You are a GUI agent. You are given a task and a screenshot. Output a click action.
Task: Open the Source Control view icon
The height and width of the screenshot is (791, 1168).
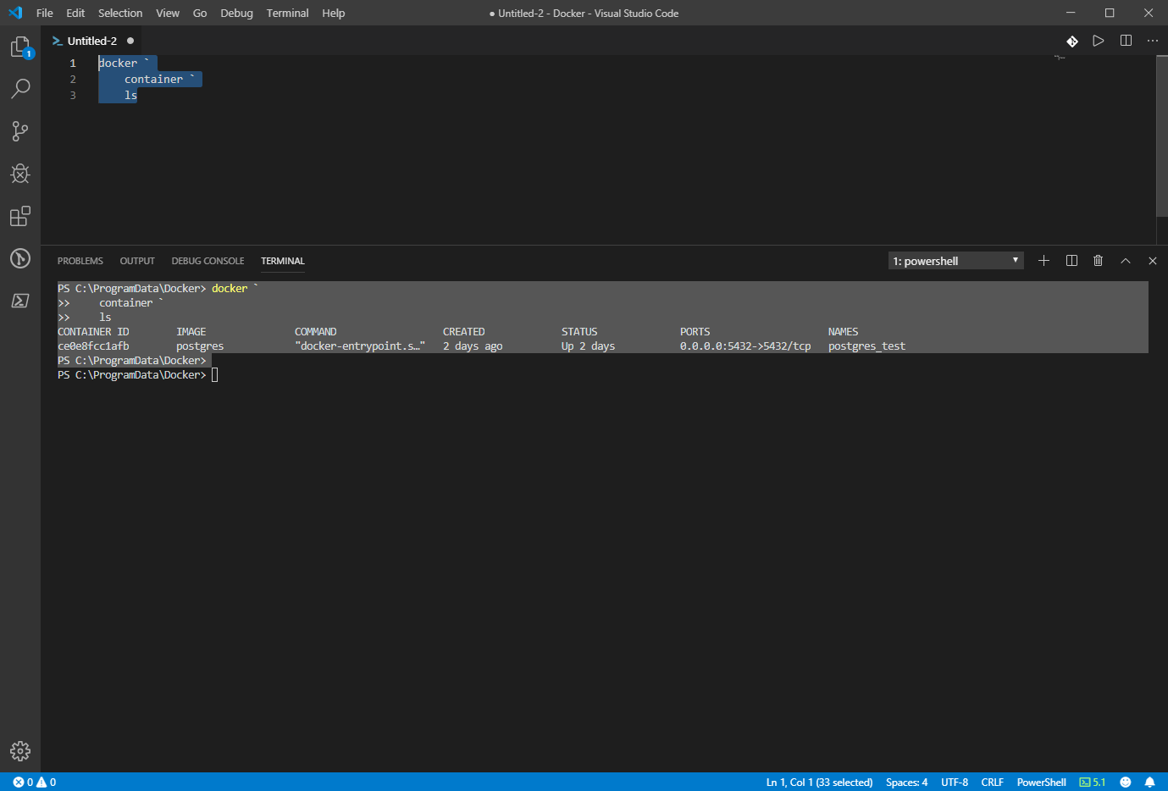(20, 130)
